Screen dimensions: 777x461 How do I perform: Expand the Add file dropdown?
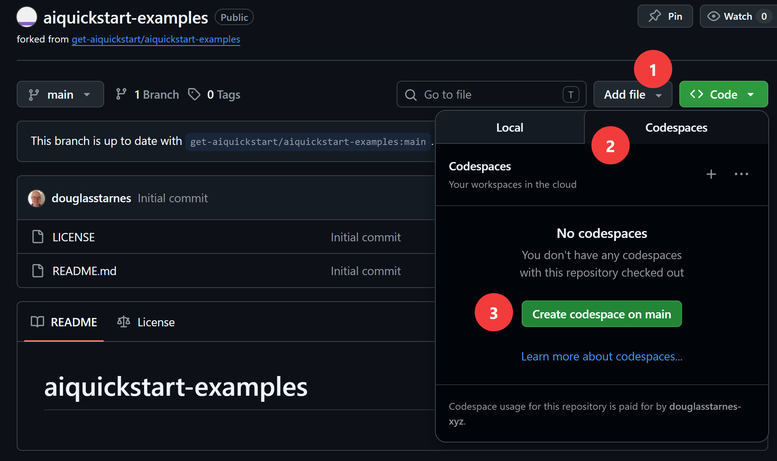(633, 94)
